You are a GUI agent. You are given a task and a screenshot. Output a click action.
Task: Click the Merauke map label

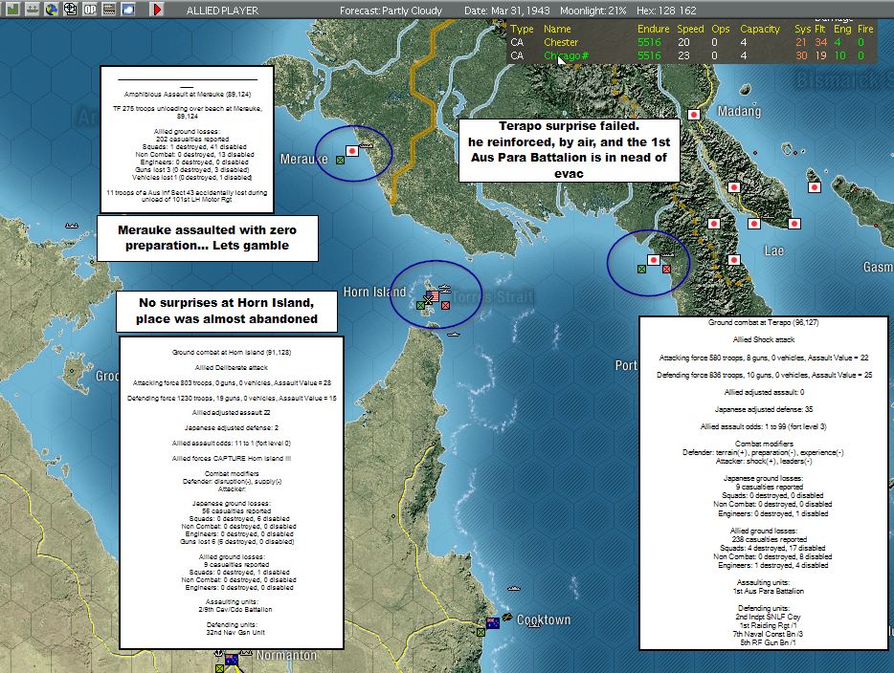[303, 159]
